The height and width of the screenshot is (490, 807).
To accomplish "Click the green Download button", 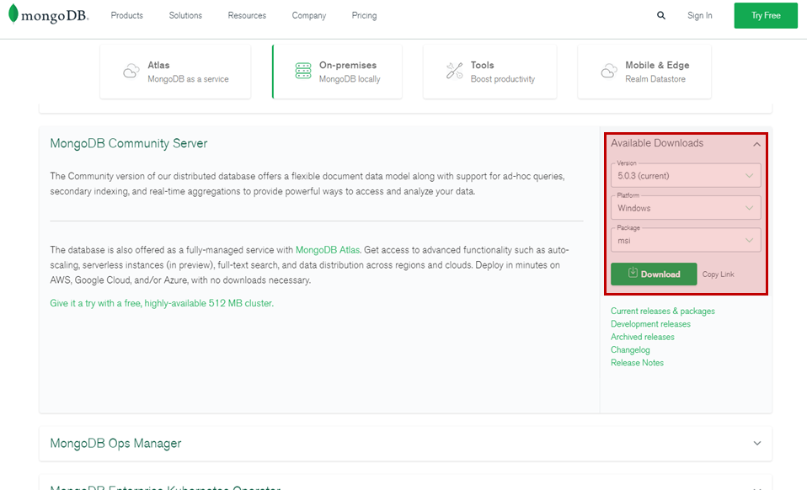I will [654, 274].
